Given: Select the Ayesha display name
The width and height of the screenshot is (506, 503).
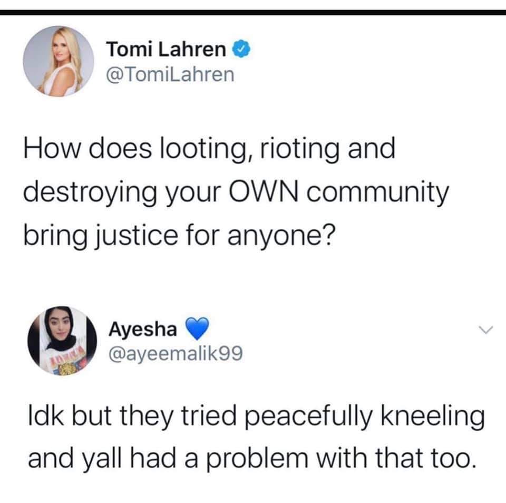Looking at the screenshot, I should click(x=143, y=330).
